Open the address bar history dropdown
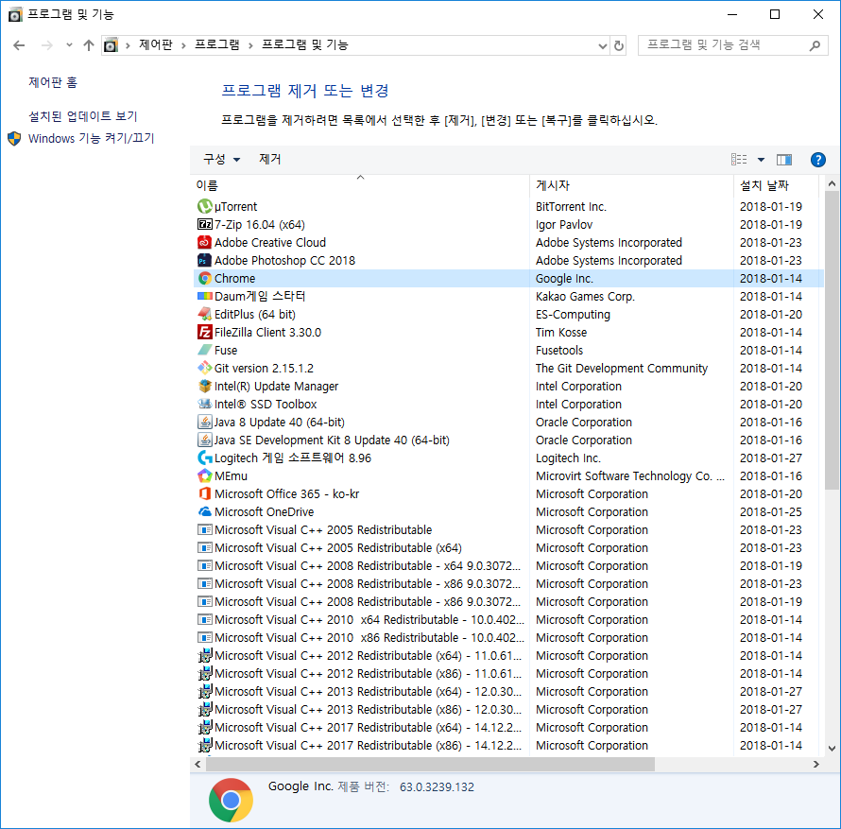The width and height of the screenshot is (841, 829). [x=602, y=46]
